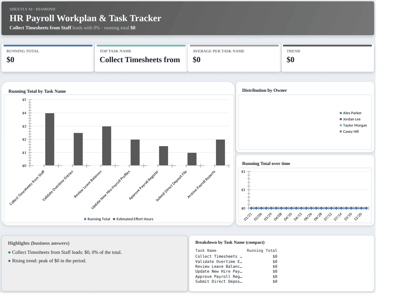This screenshot has height=300, width=399.
Task: Click the Submit Direct Depos row in the breakdown
Action: pos(236,281)
